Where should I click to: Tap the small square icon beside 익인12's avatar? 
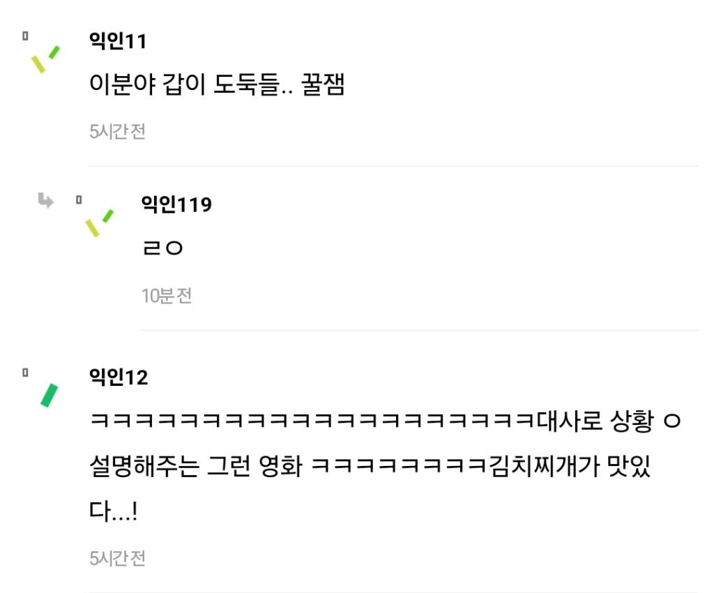26,373
